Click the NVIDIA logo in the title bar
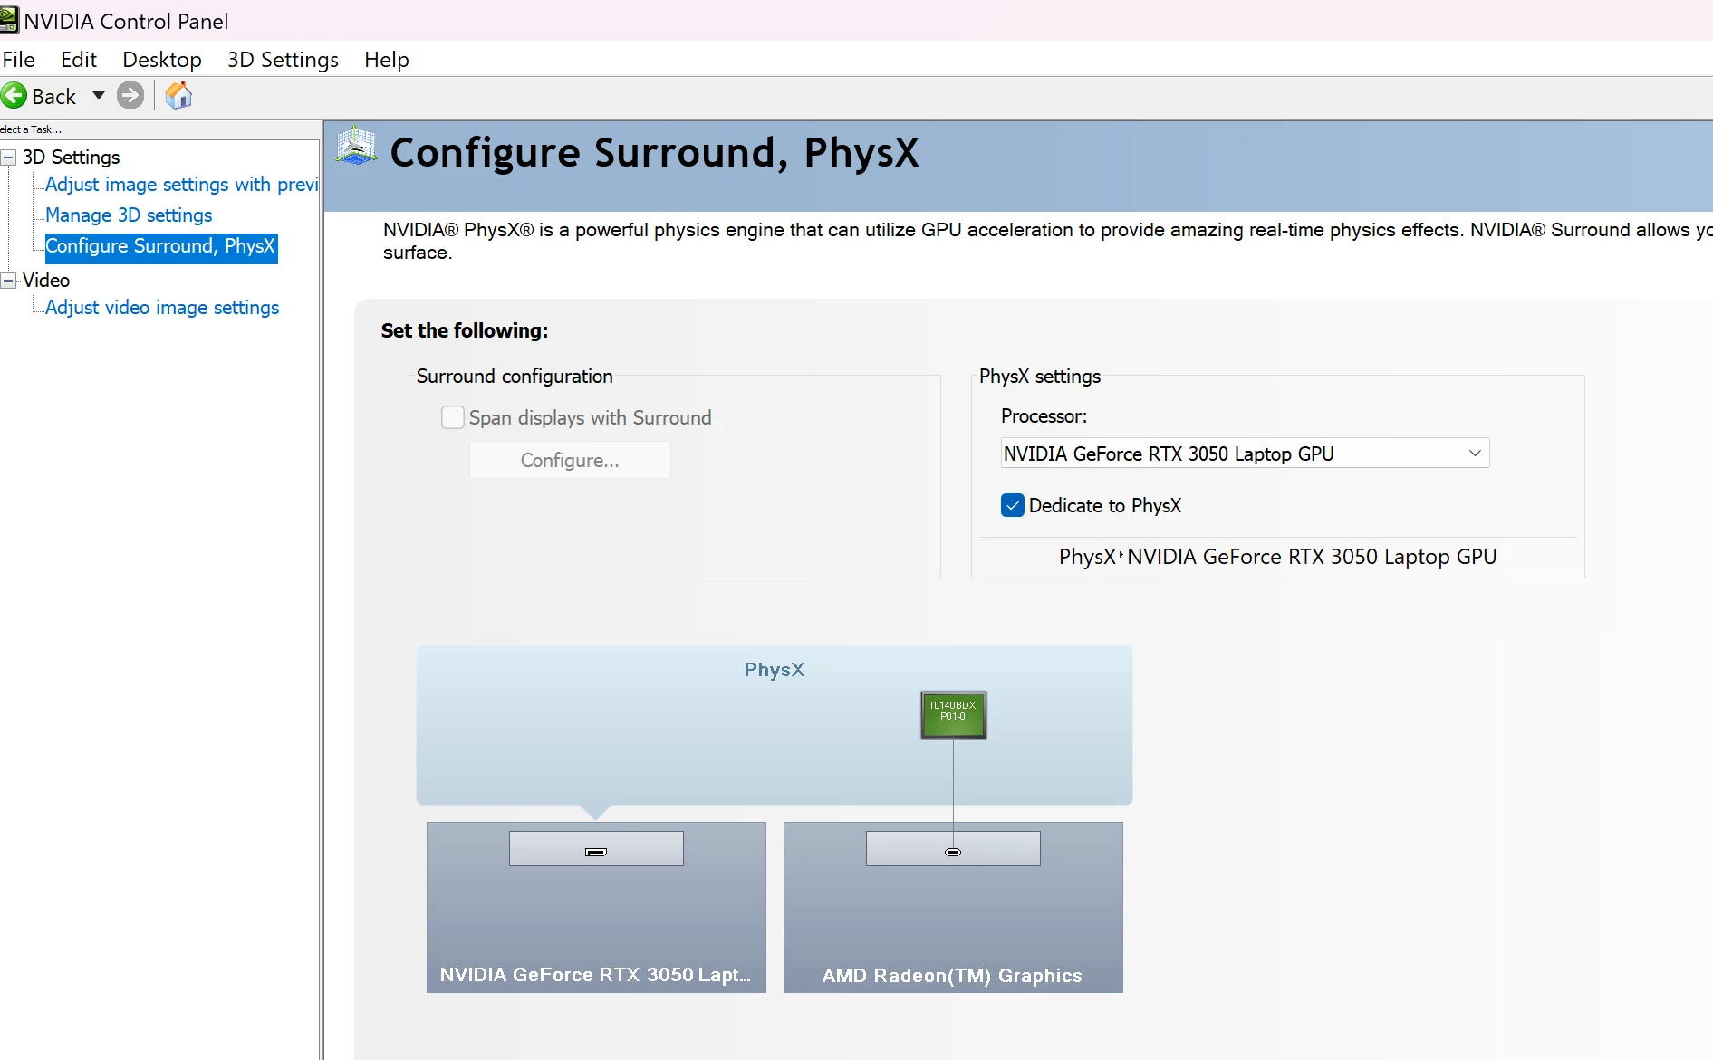 [9, 20]
